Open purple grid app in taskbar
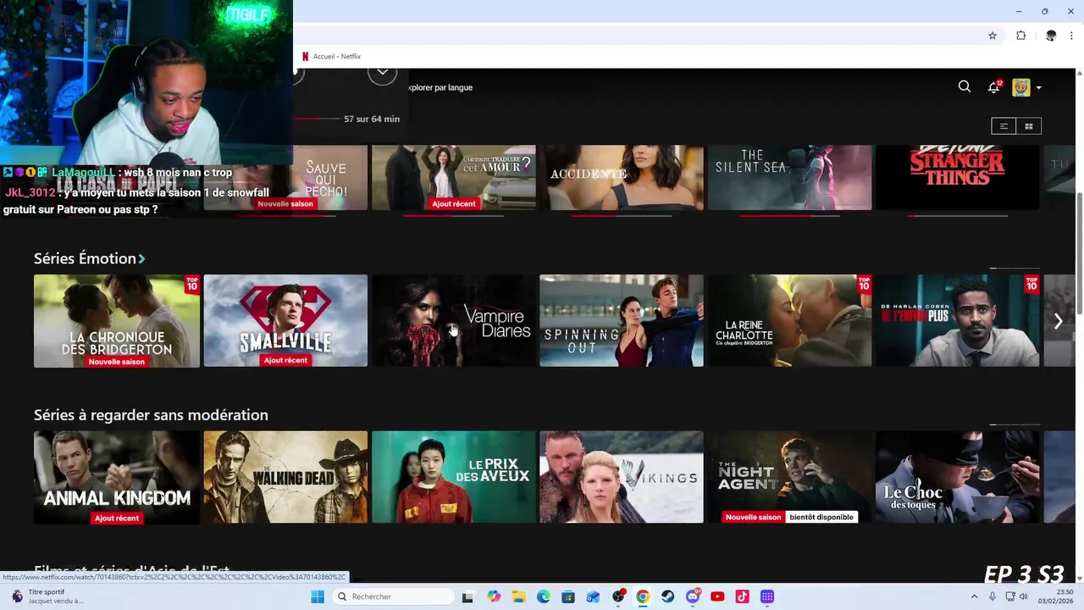 coord(767,596)
